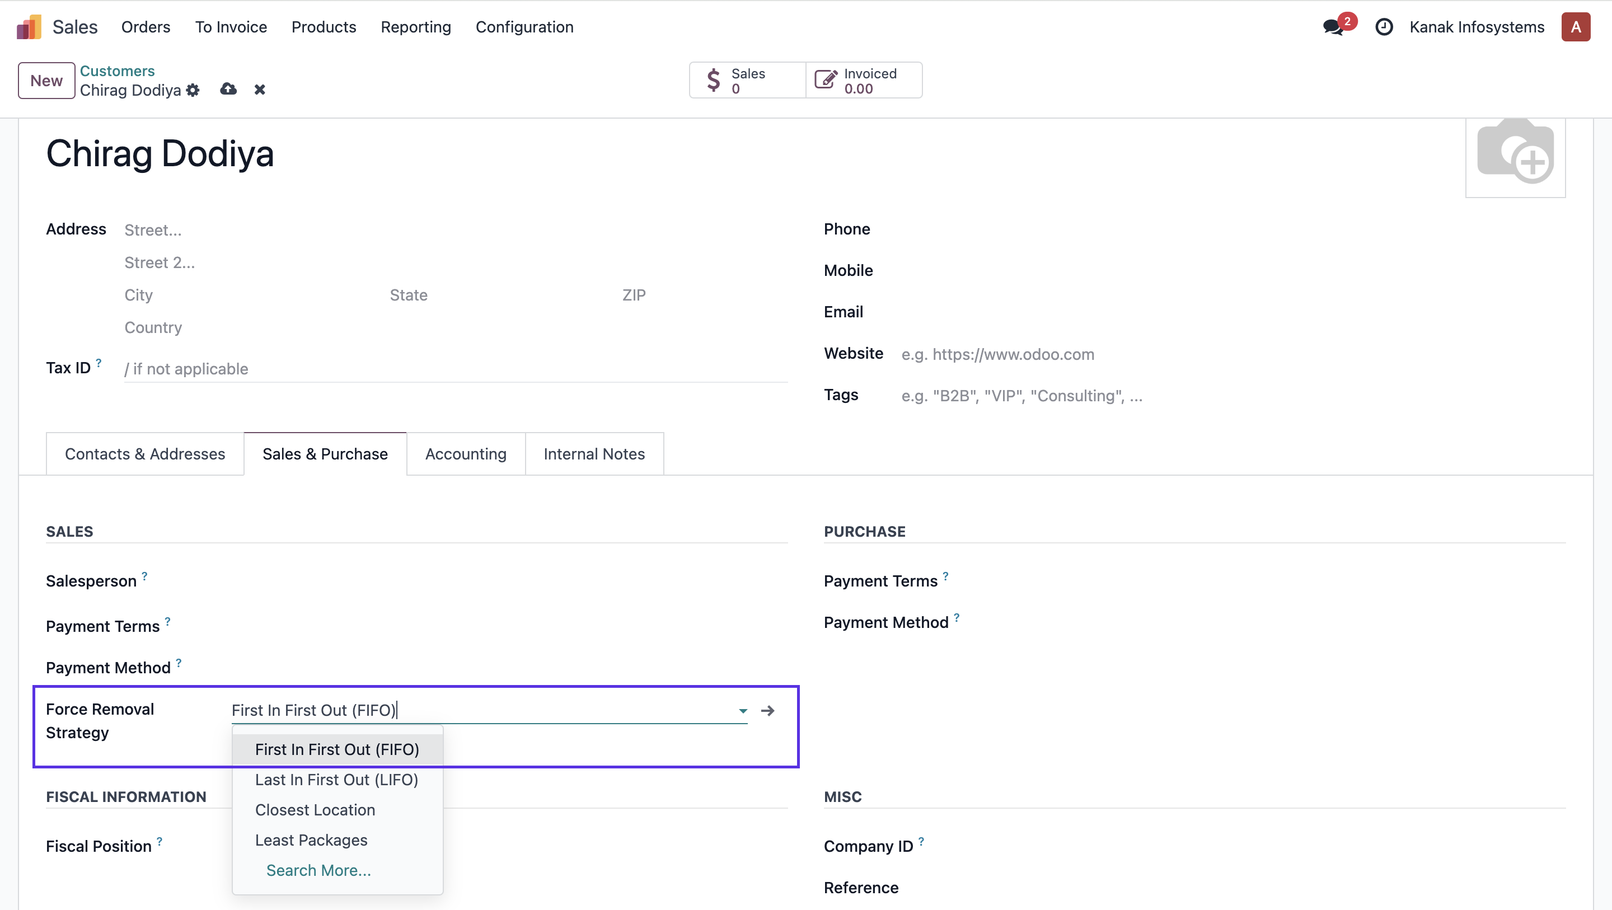This screenshot has width=1612, height=910.
Task: Go back to Customers breadcrumb
Action: [117, 71]
